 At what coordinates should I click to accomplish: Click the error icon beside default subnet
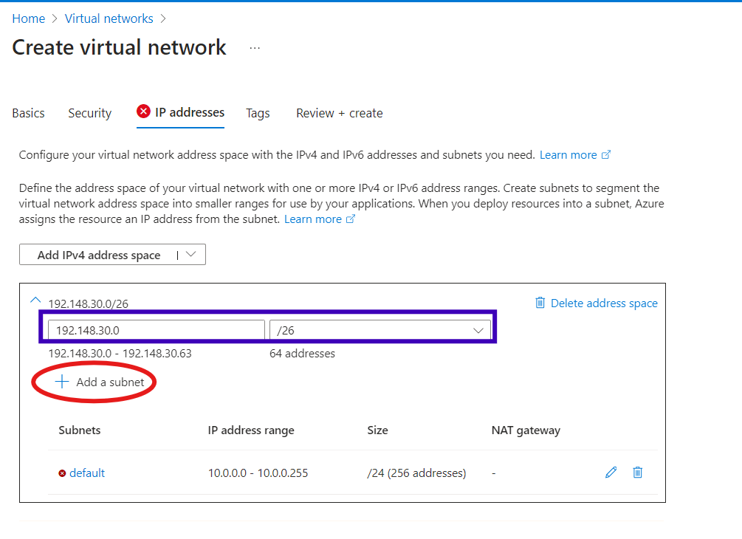(62, 473)
